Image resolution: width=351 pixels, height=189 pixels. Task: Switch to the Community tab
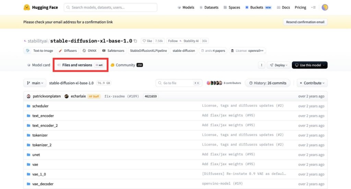point(125,65)
